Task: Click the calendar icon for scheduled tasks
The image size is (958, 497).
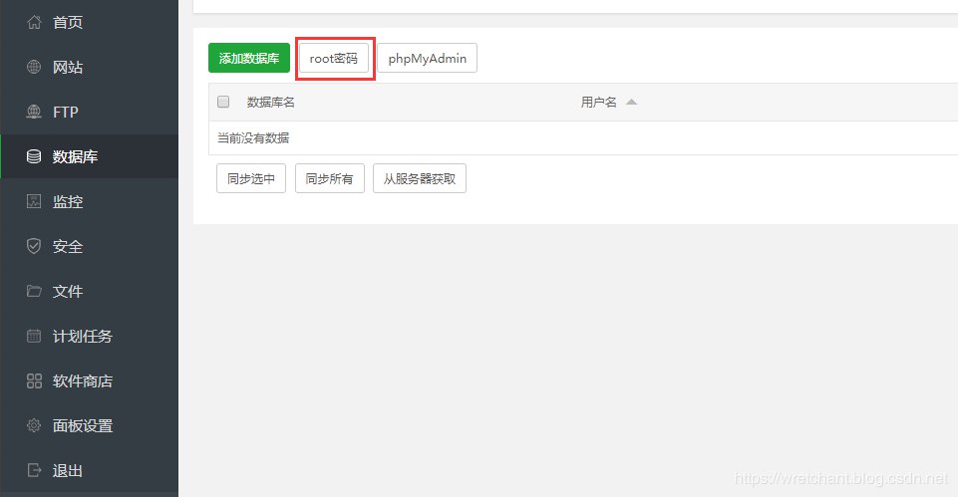Action: click(34, 336)
